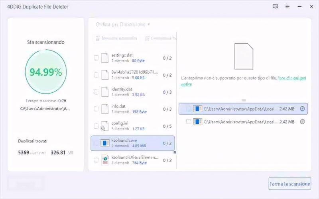
Task: Open the feedback chat icon in title bar
Action: (x=275, y=6)
